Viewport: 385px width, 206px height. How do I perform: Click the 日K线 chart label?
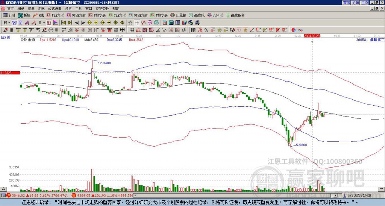(x=6, y=37)
